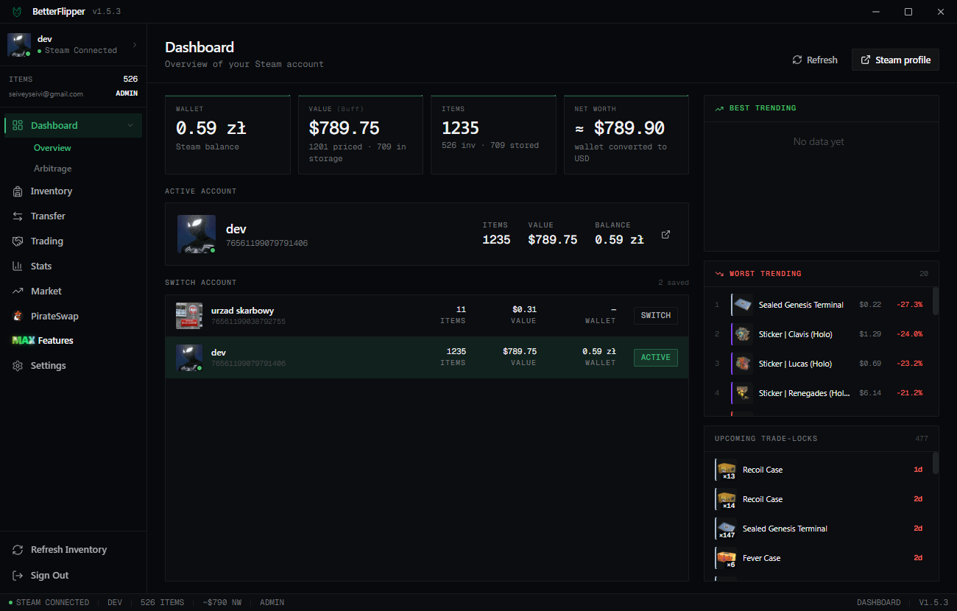The height and width of the screenshot is (611, 957).
Task: Click the PirateSwap pirate icon
Action: (18, 316)
